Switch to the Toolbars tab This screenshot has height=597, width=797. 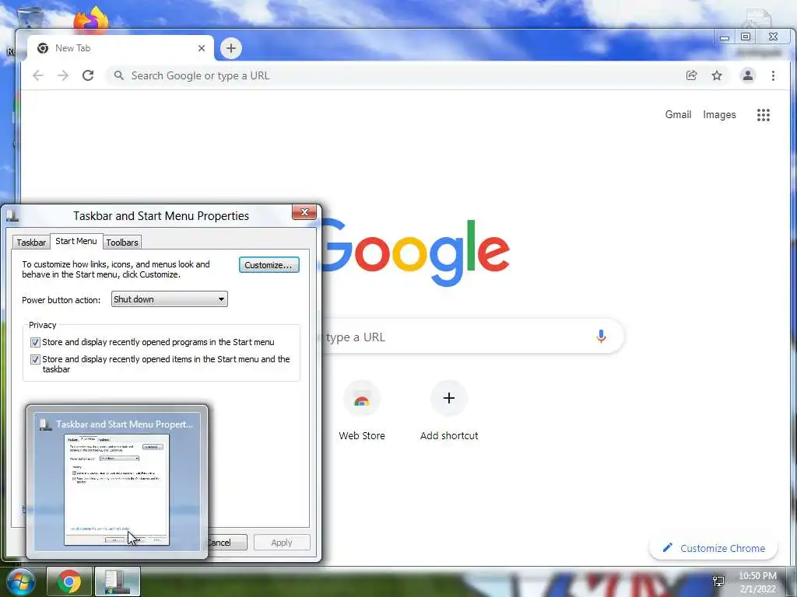122,243
